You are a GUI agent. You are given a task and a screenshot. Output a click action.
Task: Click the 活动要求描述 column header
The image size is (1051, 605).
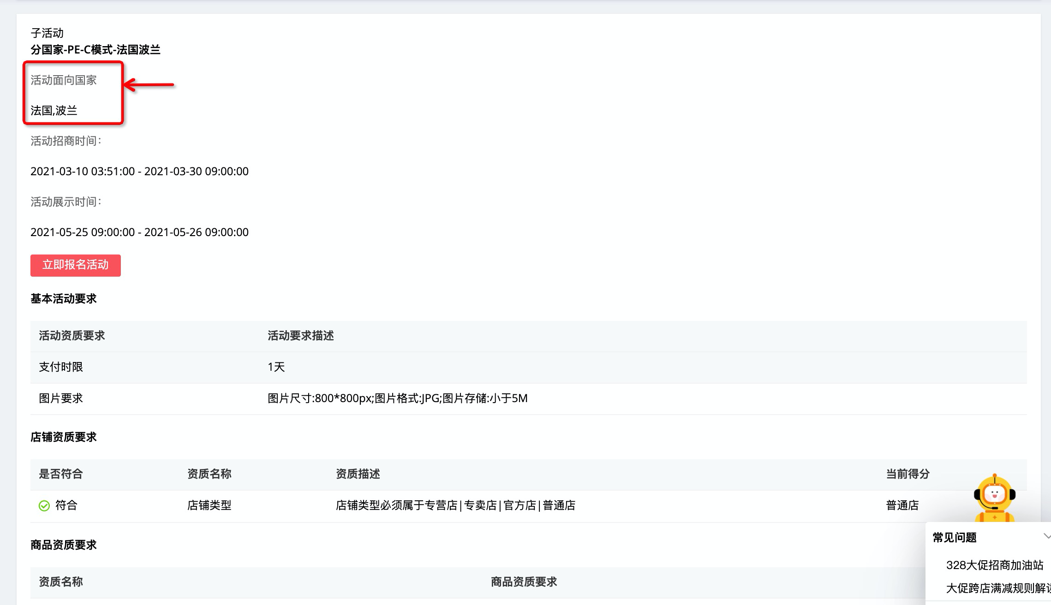click(x=301, y=336)
